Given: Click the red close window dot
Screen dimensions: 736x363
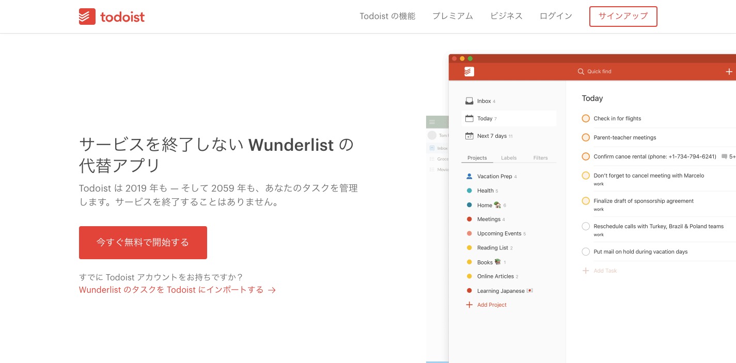Looking at the screenshot, I should point(455,58).
